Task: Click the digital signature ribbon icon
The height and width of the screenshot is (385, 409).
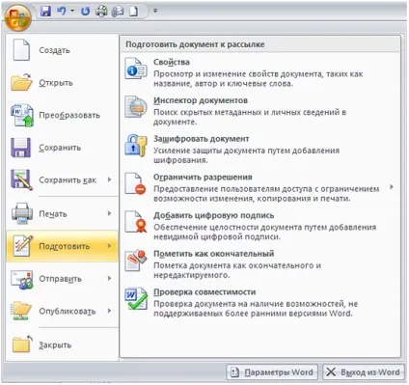Action: coord(136,222)
